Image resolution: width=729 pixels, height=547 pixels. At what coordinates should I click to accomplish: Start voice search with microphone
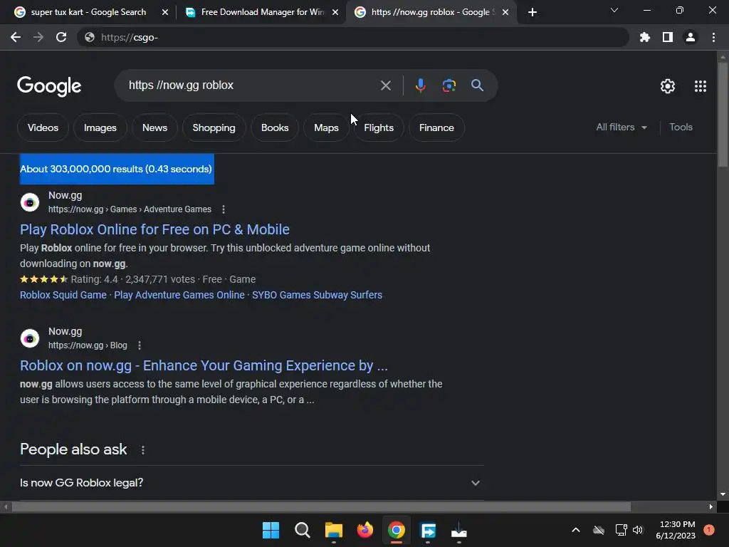click(420, 85)
